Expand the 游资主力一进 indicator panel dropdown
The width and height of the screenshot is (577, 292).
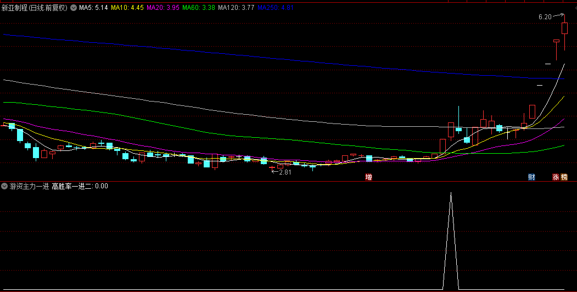point(4,186)
